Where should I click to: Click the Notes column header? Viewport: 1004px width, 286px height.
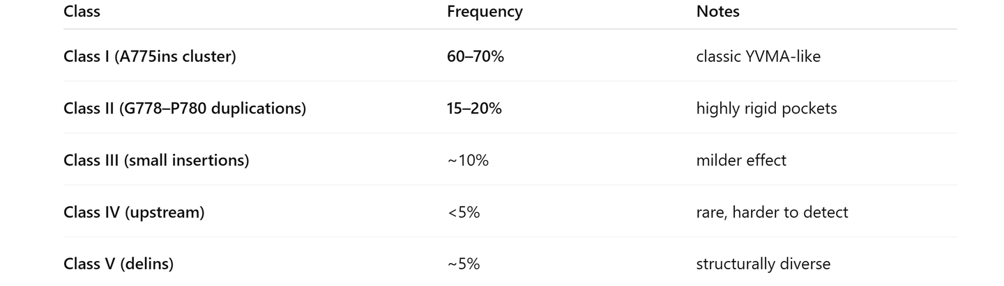click(717, 11)
